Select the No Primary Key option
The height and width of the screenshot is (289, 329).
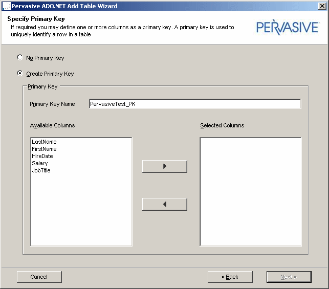(20, 58)
